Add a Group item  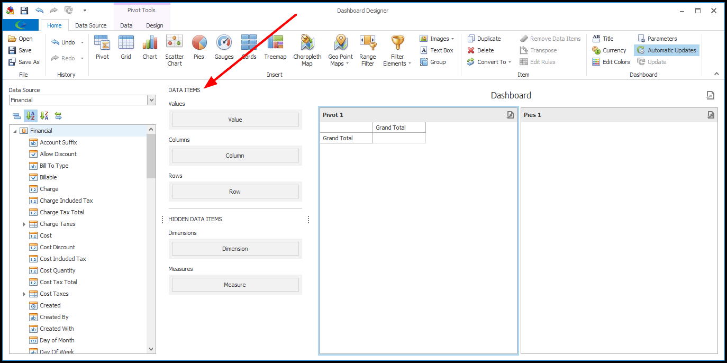tap(433, 62)
